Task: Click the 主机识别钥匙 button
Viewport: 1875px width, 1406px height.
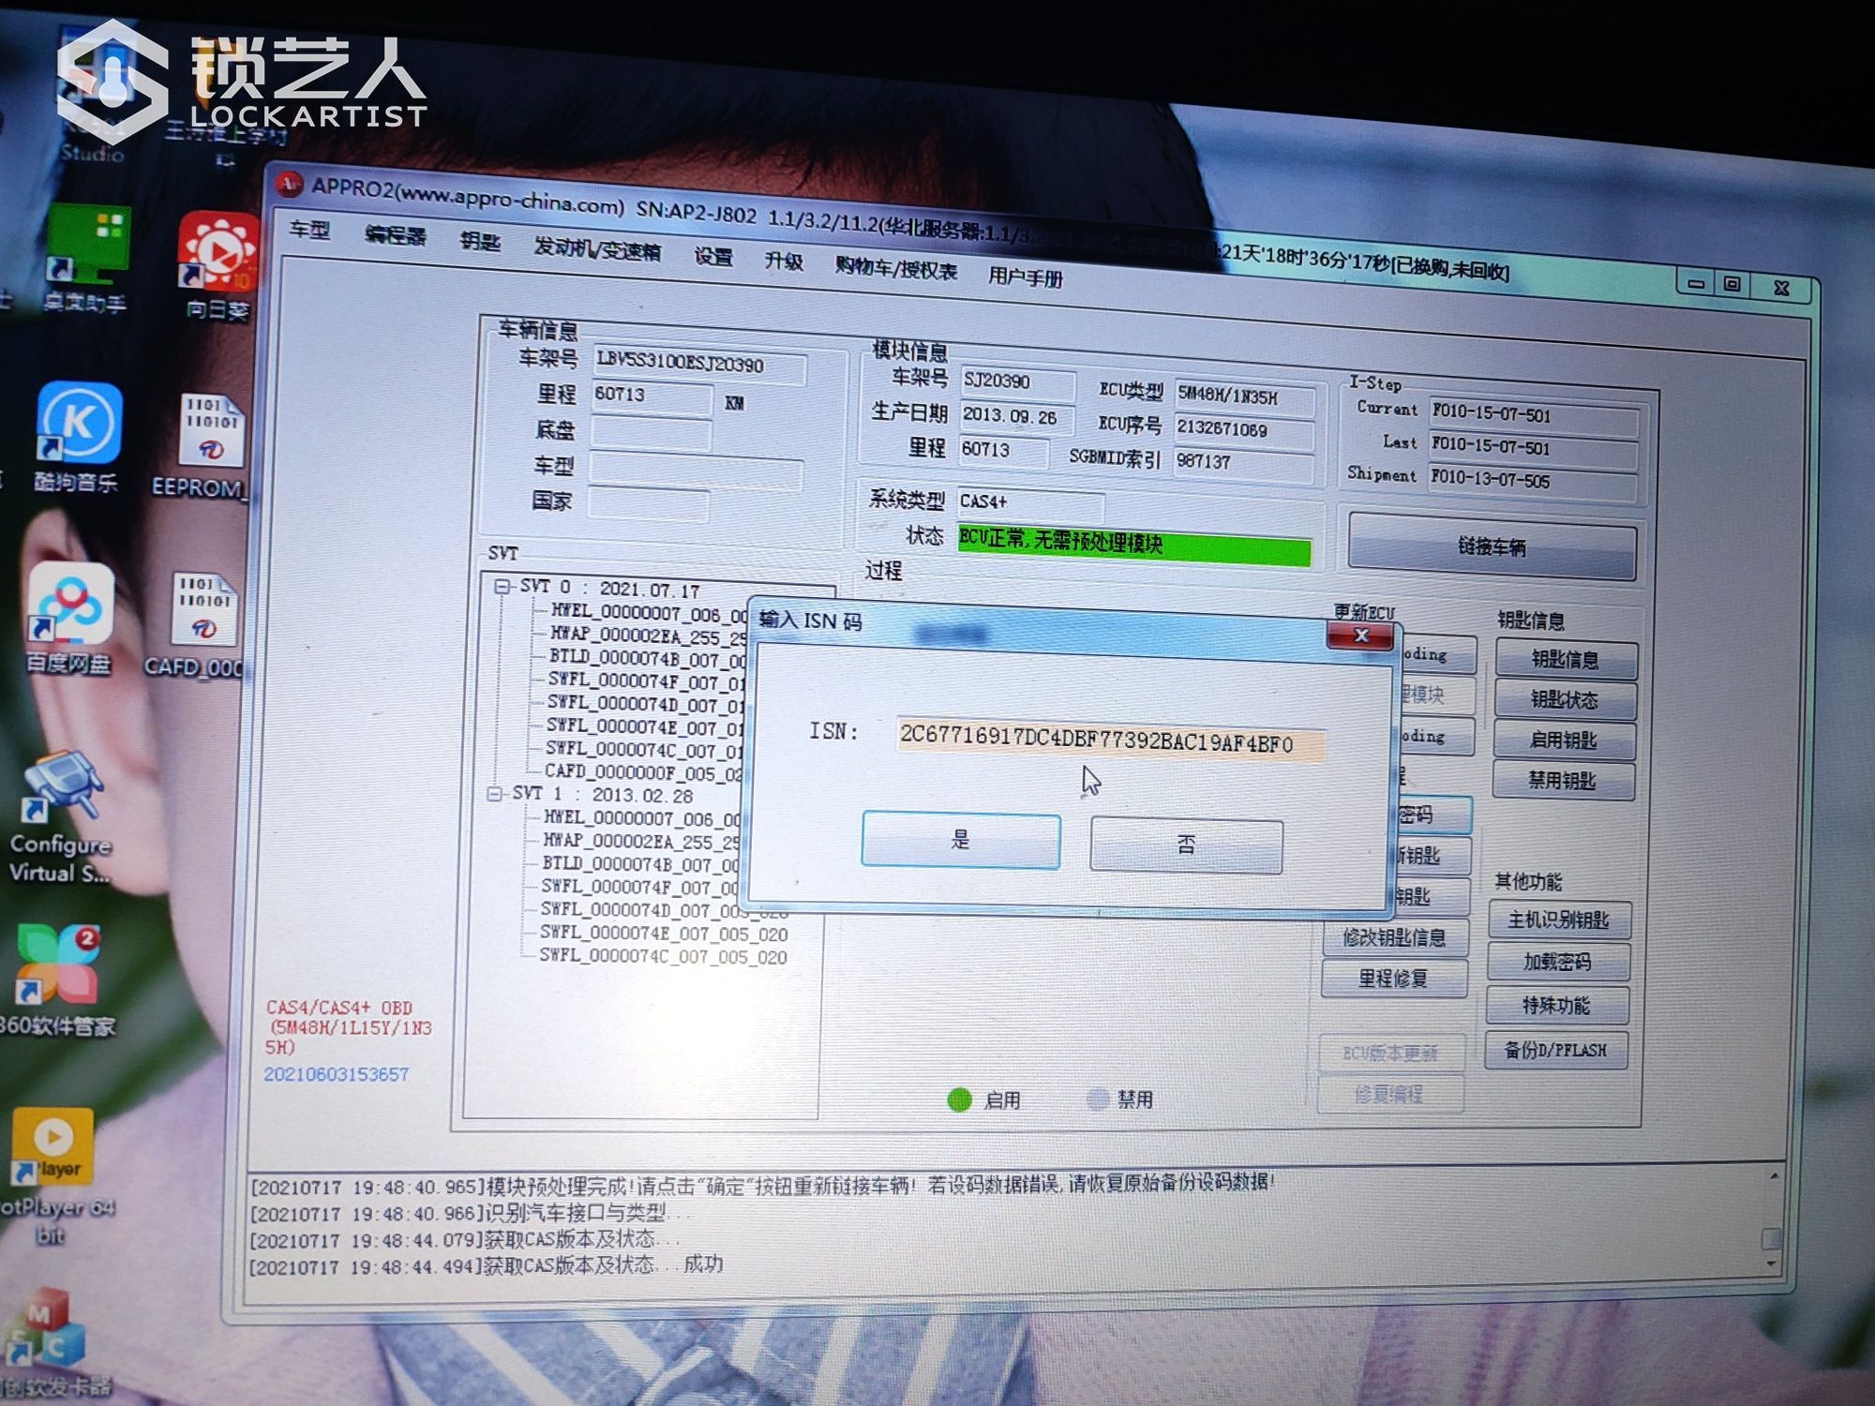Action: (1559, 920)
